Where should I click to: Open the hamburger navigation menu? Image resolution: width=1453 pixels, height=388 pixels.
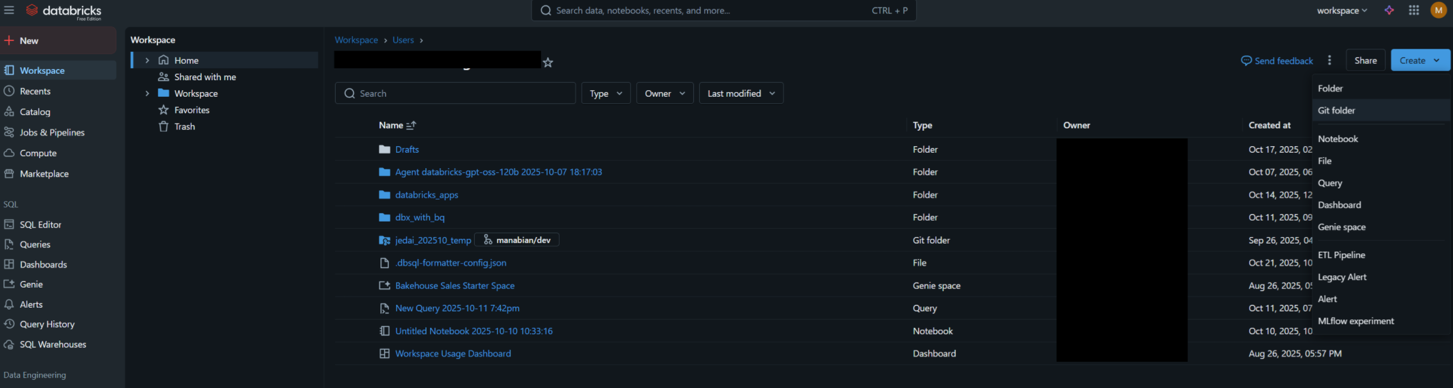9,10
